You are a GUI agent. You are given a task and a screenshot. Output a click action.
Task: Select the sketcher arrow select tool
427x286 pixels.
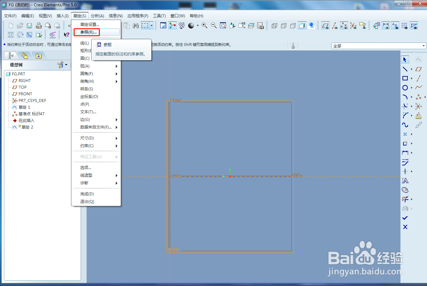point(405,60)
